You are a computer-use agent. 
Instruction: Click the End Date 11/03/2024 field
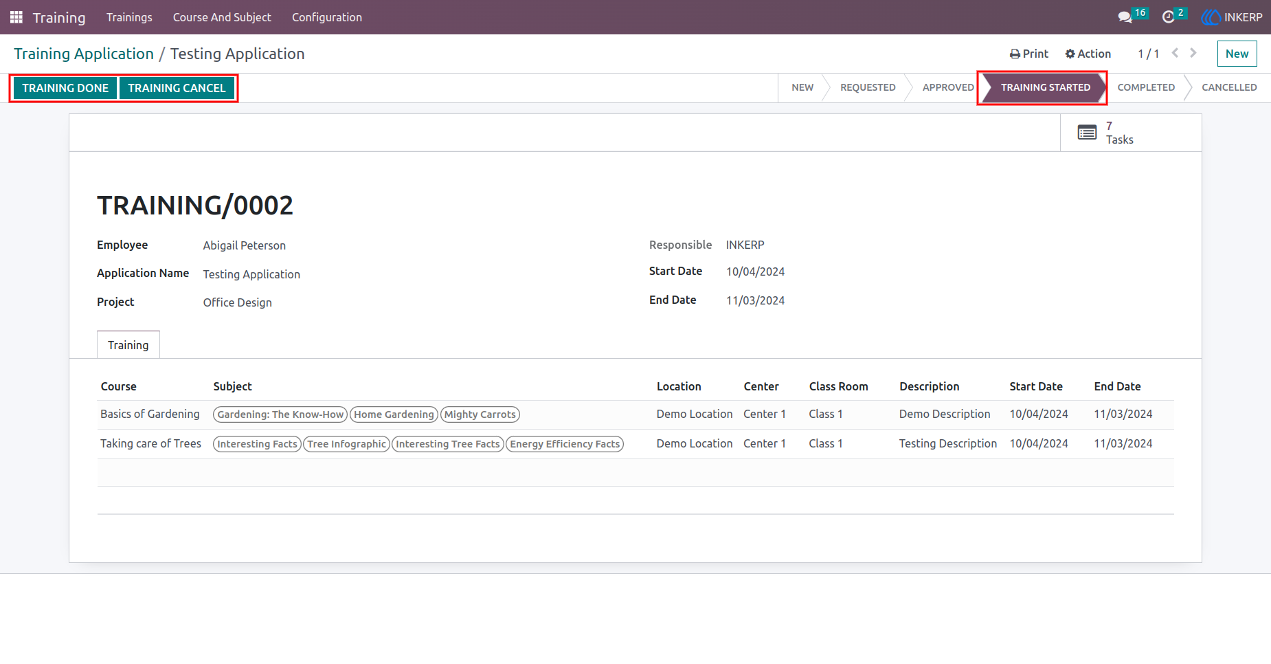(x=755, y=300)
